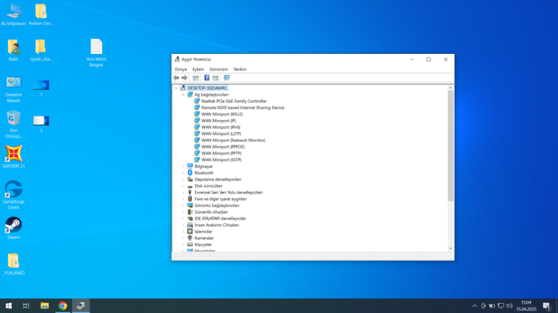Screen dimensions: 558x313
Task: Collapse the Ağ bağdaştırıcıları network adapters node
Action: [x=183, y=95]
